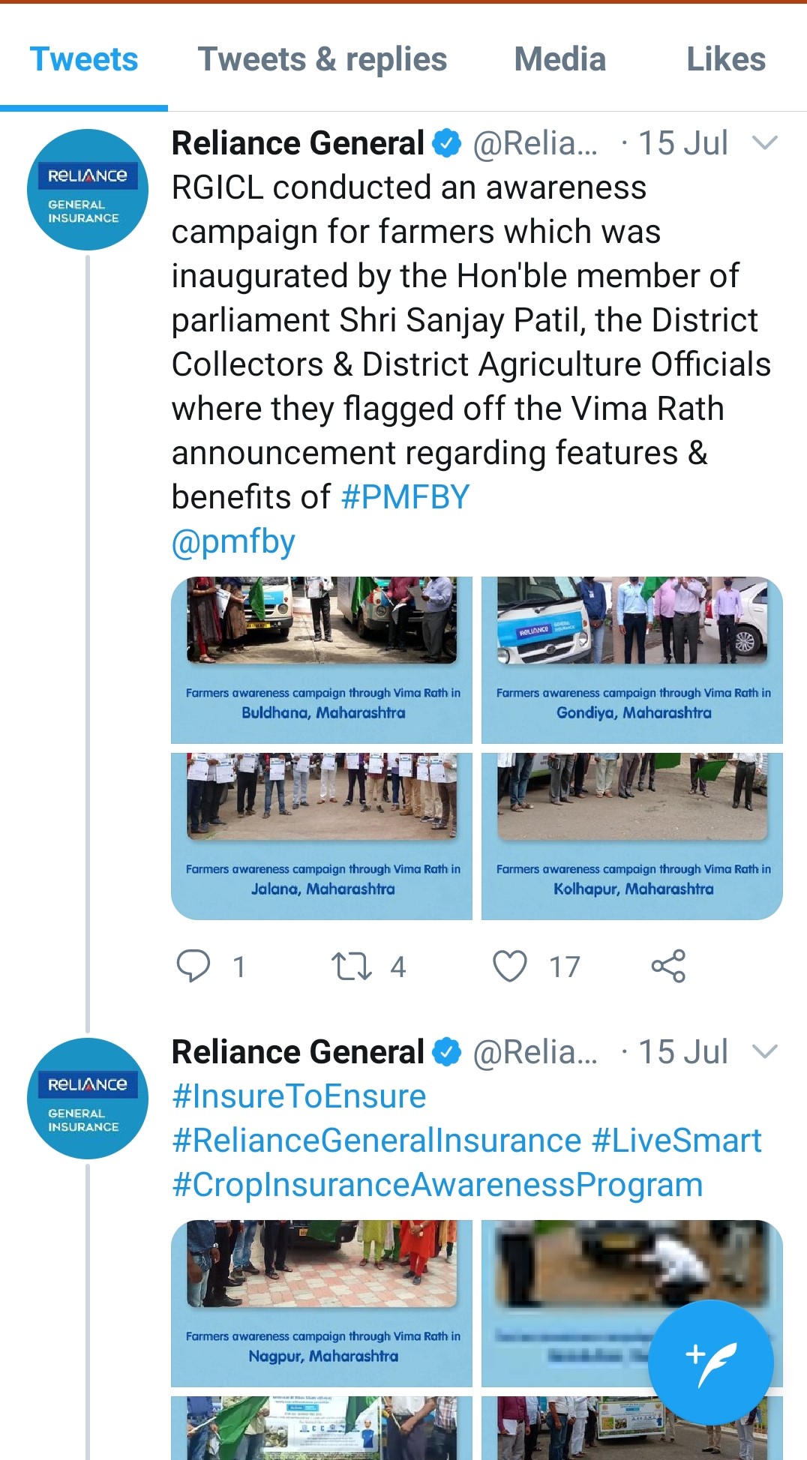Tap verified badge on first tweet
Viewport: 807px width, 1460px height.
pos(448,143)
